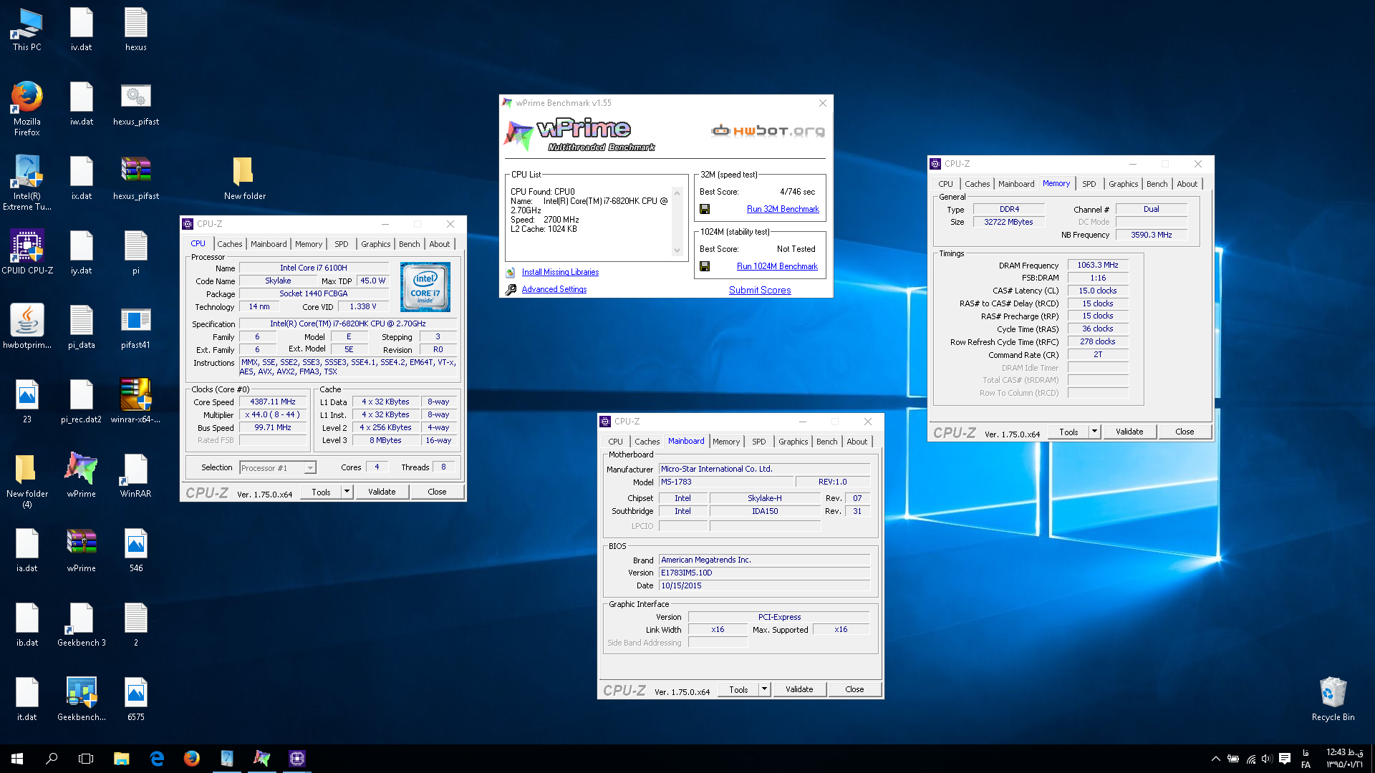The width and height of the screenshot is (1375, 773).
Task: Open the WinRAR desktop shortcut
Action: 136,475
